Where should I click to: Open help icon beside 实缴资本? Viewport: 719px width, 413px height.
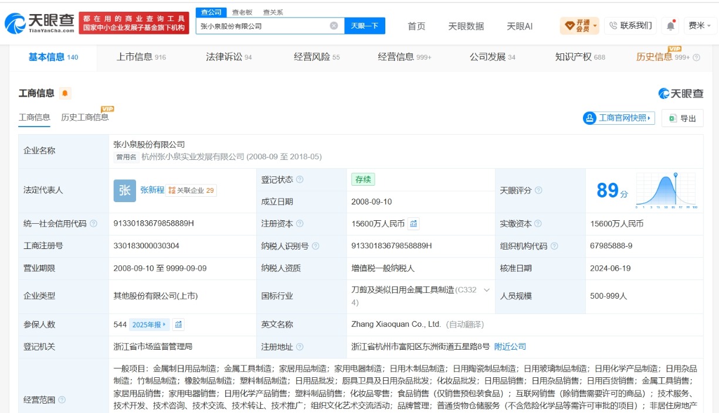click(x=538, y=224)
